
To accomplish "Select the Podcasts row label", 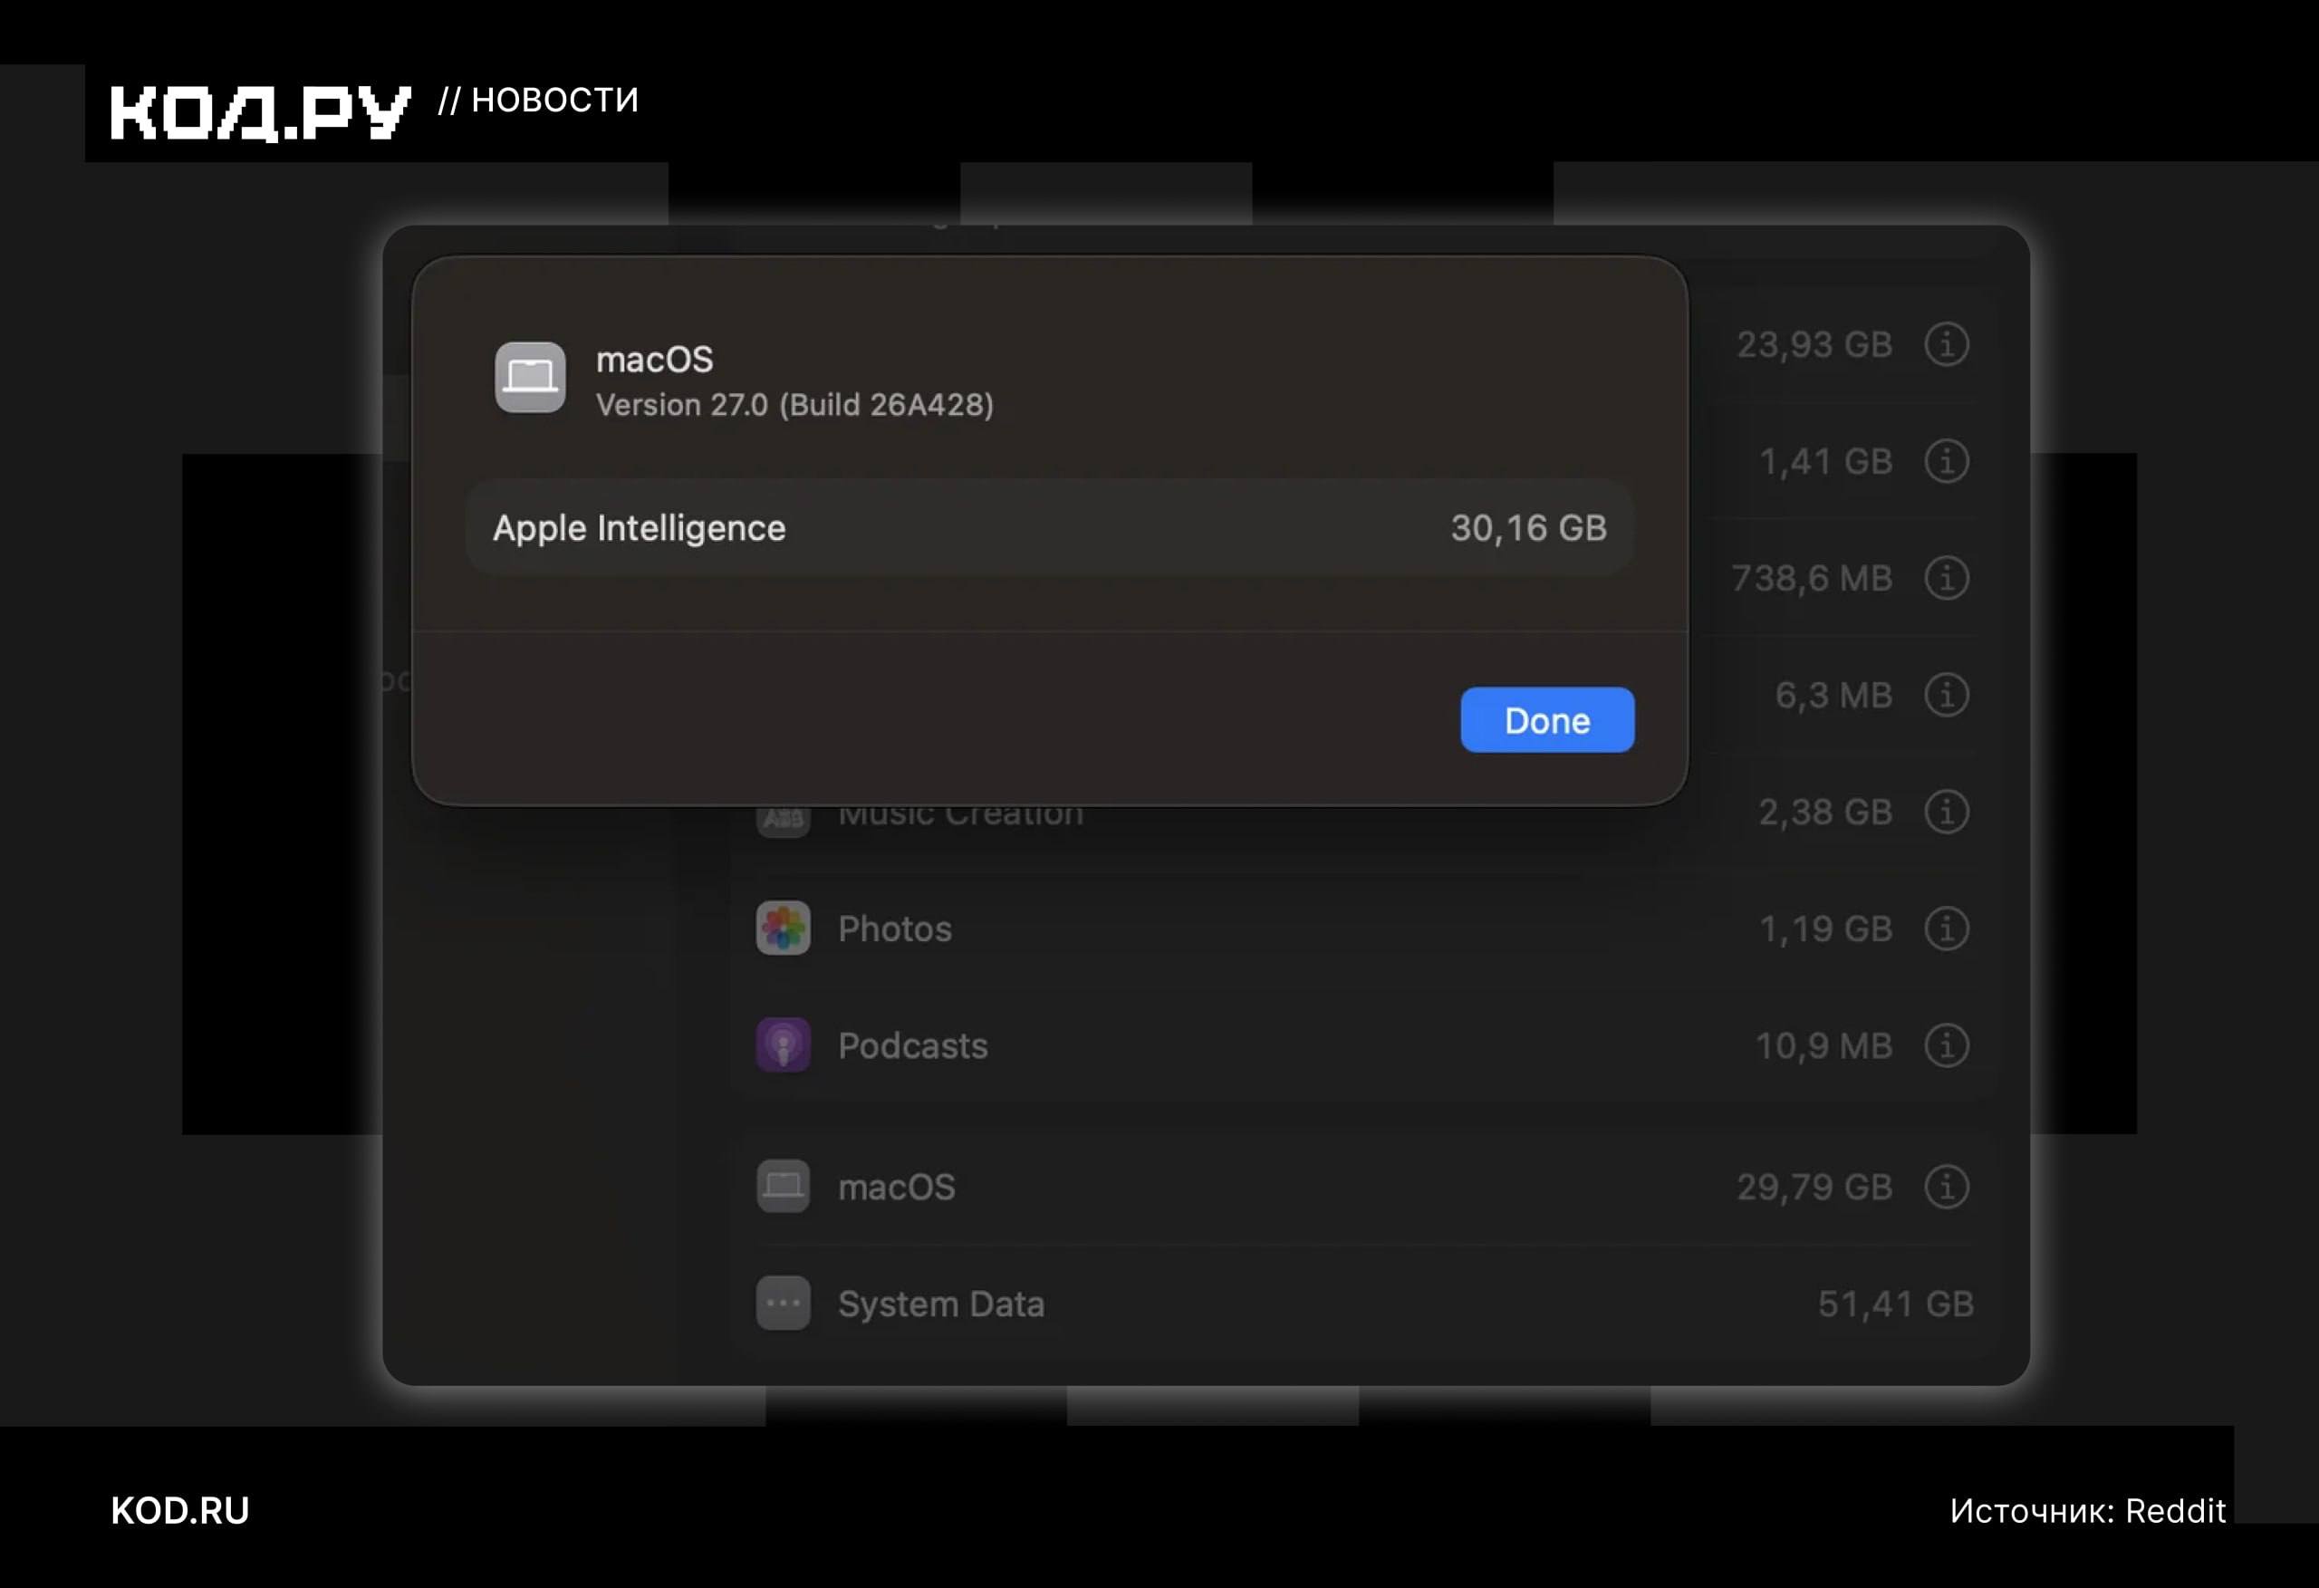I will click(913, 1046).
